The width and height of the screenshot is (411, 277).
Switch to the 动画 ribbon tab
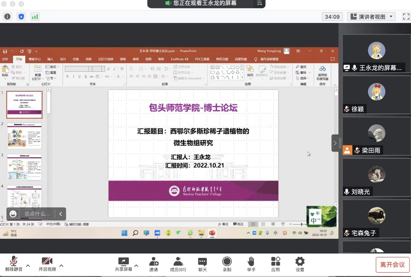click(x=88, y=59)
